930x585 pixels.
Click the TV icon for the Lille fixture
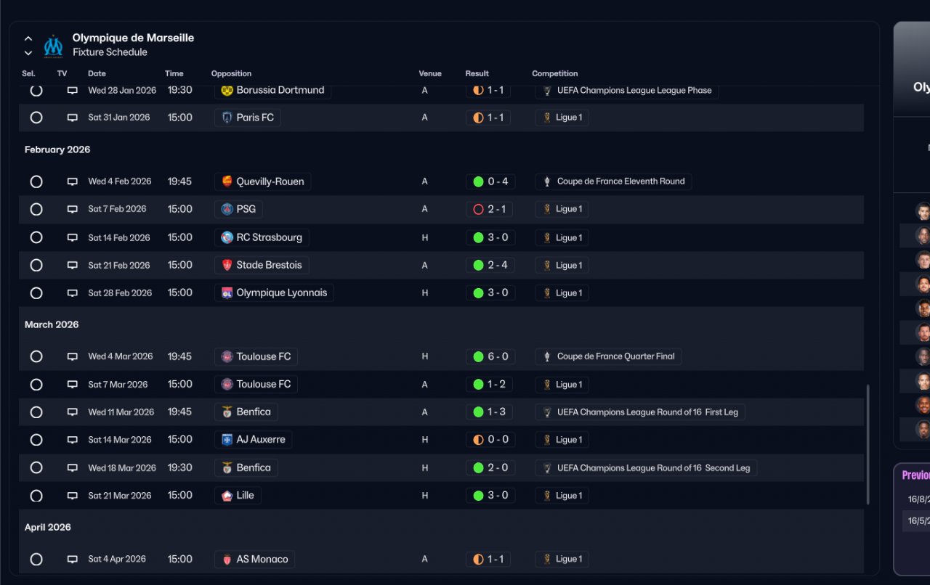[x=73, y=496]
